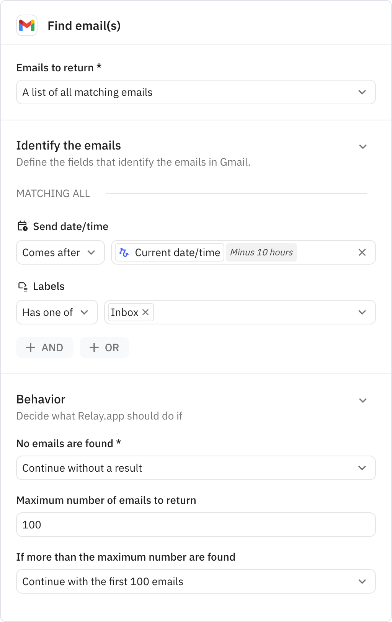Open the No emails are found dropdown

pyautogui.click(x=362, y=468)
